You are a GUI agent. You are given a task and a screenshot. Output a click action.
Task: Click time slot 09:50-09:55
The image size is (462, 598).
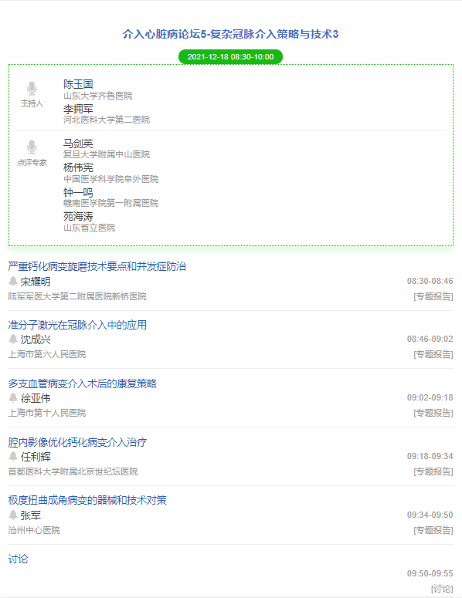point(430,573)
